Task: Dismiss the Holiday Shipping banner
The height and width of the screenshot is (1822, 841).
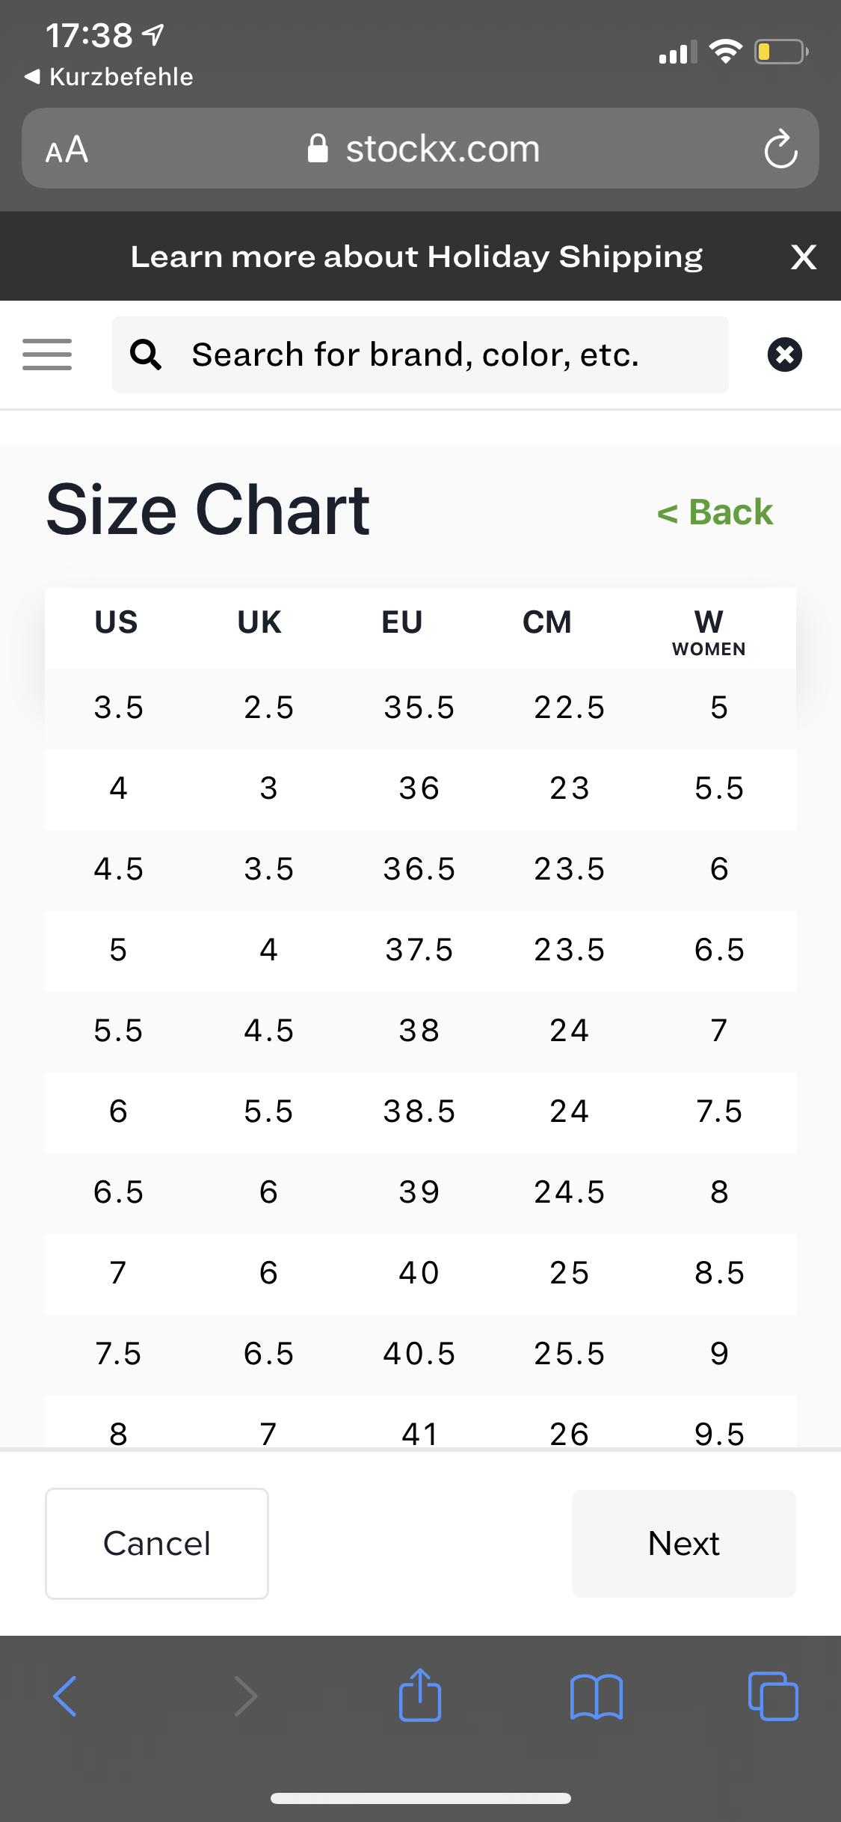Action: (x=803, y=257)
